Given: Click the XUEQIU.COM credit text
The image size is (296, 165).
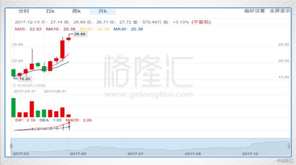Looking at the screenshot, I should [29, 85].
